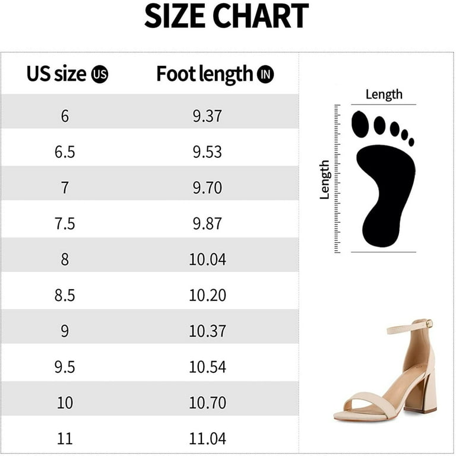456x456 pixels.
Task: Click the US size column header
Action: click(x=67, y=74)
